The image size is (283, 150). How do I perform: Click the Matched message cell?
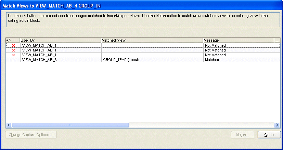[x=212, y=60]
